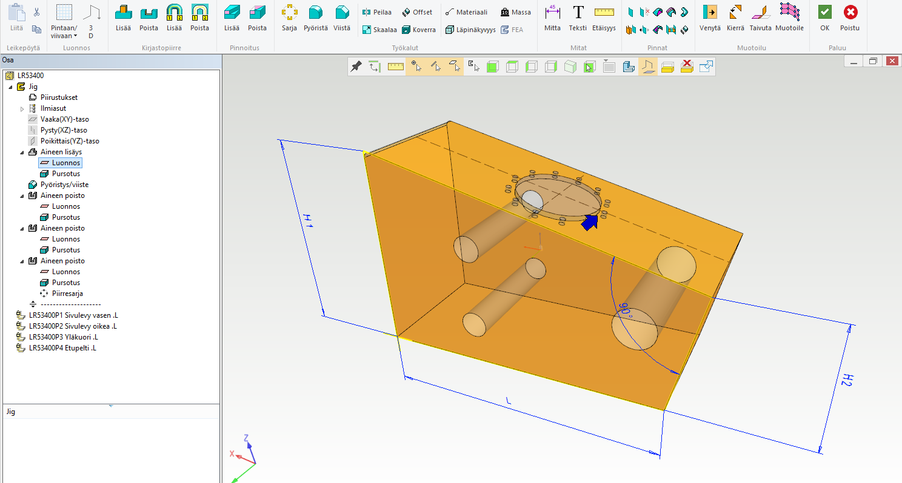Open the Pintaan/viivaan dropdown
Screen dimensions: 902x483
coord(64,31)
